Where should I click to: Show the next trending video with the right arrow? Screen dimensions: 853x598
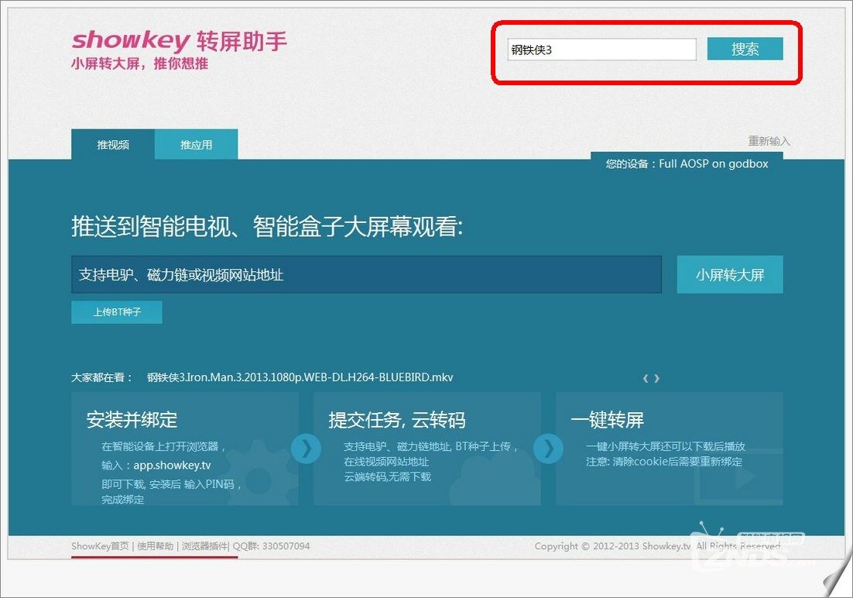[x=656, y=378]
